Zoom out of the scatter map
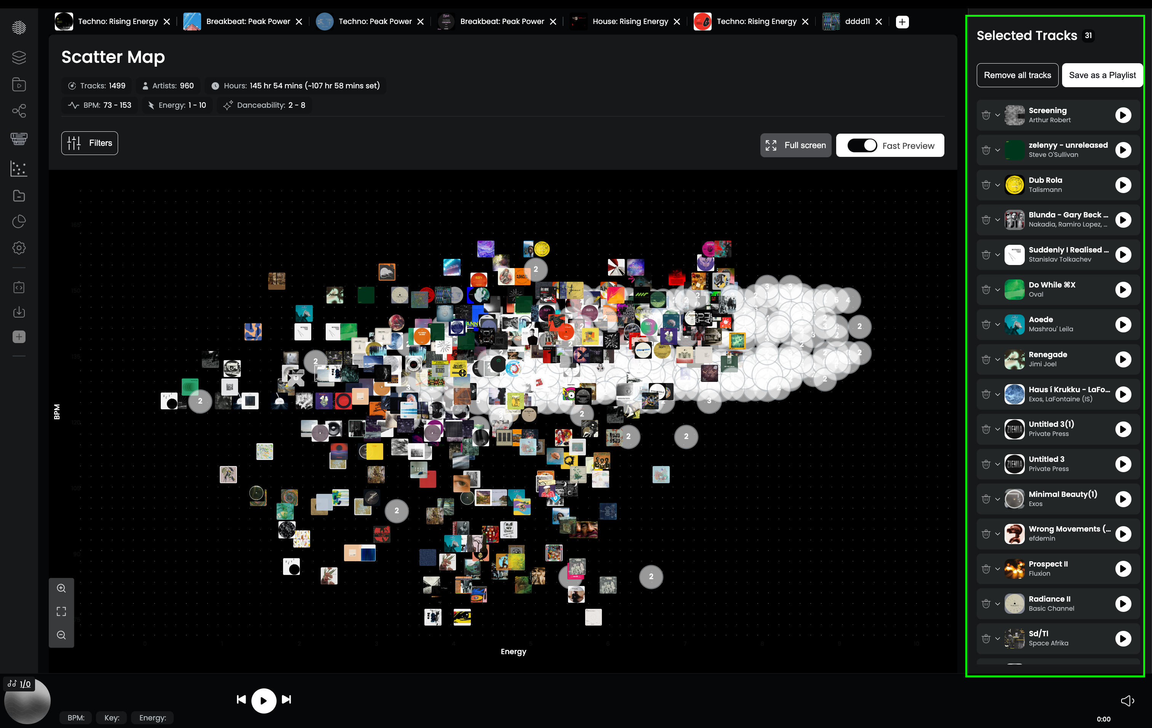 (61, 635)
